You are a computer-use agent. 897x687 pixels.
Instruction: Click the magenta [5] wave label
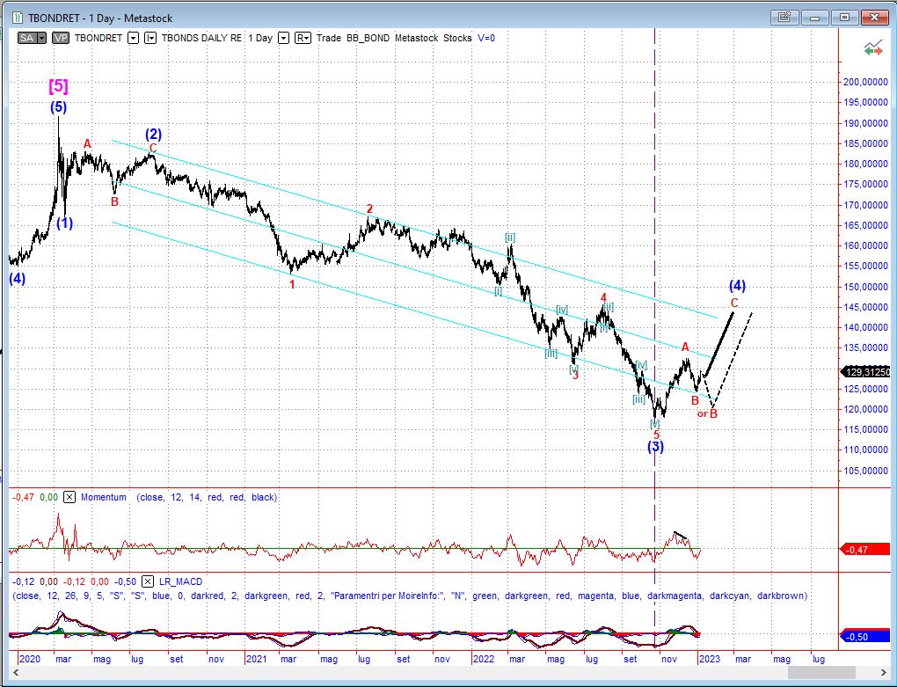(x=58, y=86)
